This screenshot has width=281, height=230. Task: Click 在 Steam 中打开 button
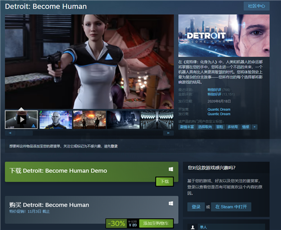click(231, 207)
